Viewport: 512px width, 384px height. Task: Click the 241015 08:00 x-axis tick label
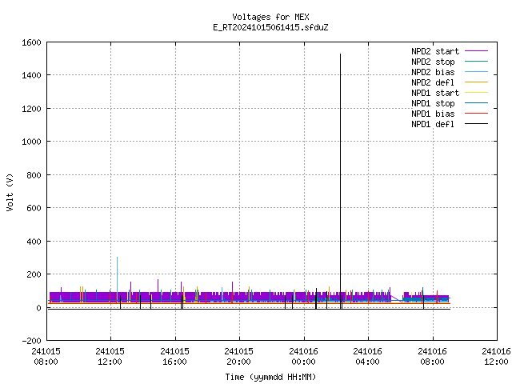(x=46, y=357)
